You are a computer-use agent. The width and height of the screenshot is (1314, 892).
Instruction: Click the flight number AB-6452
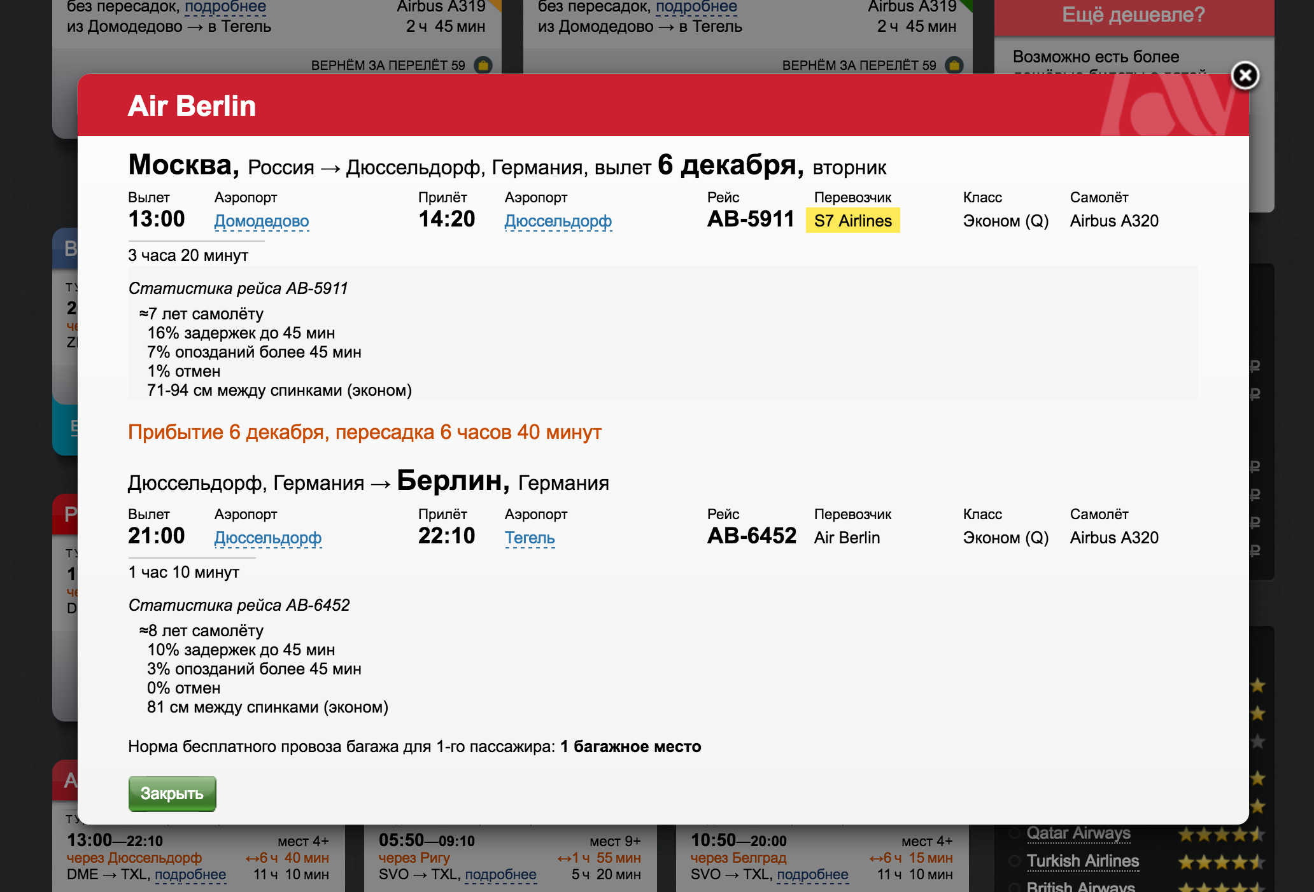coord(752,536)
